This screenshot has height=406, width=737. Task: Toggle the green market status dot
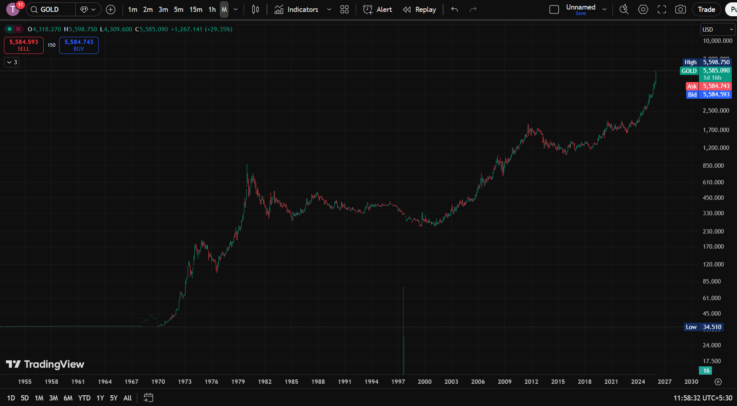[x=10, y=29]
